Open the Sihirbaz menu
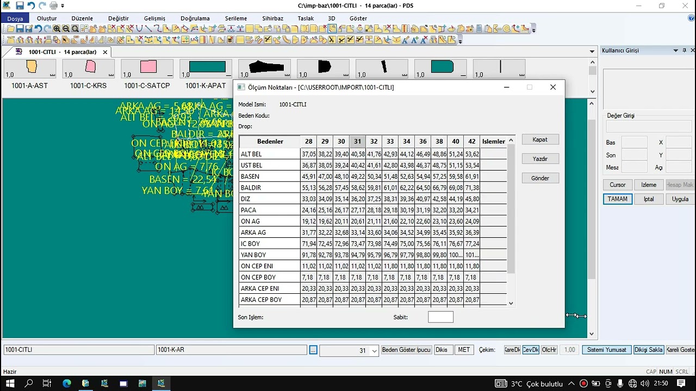 pos(273,18)
